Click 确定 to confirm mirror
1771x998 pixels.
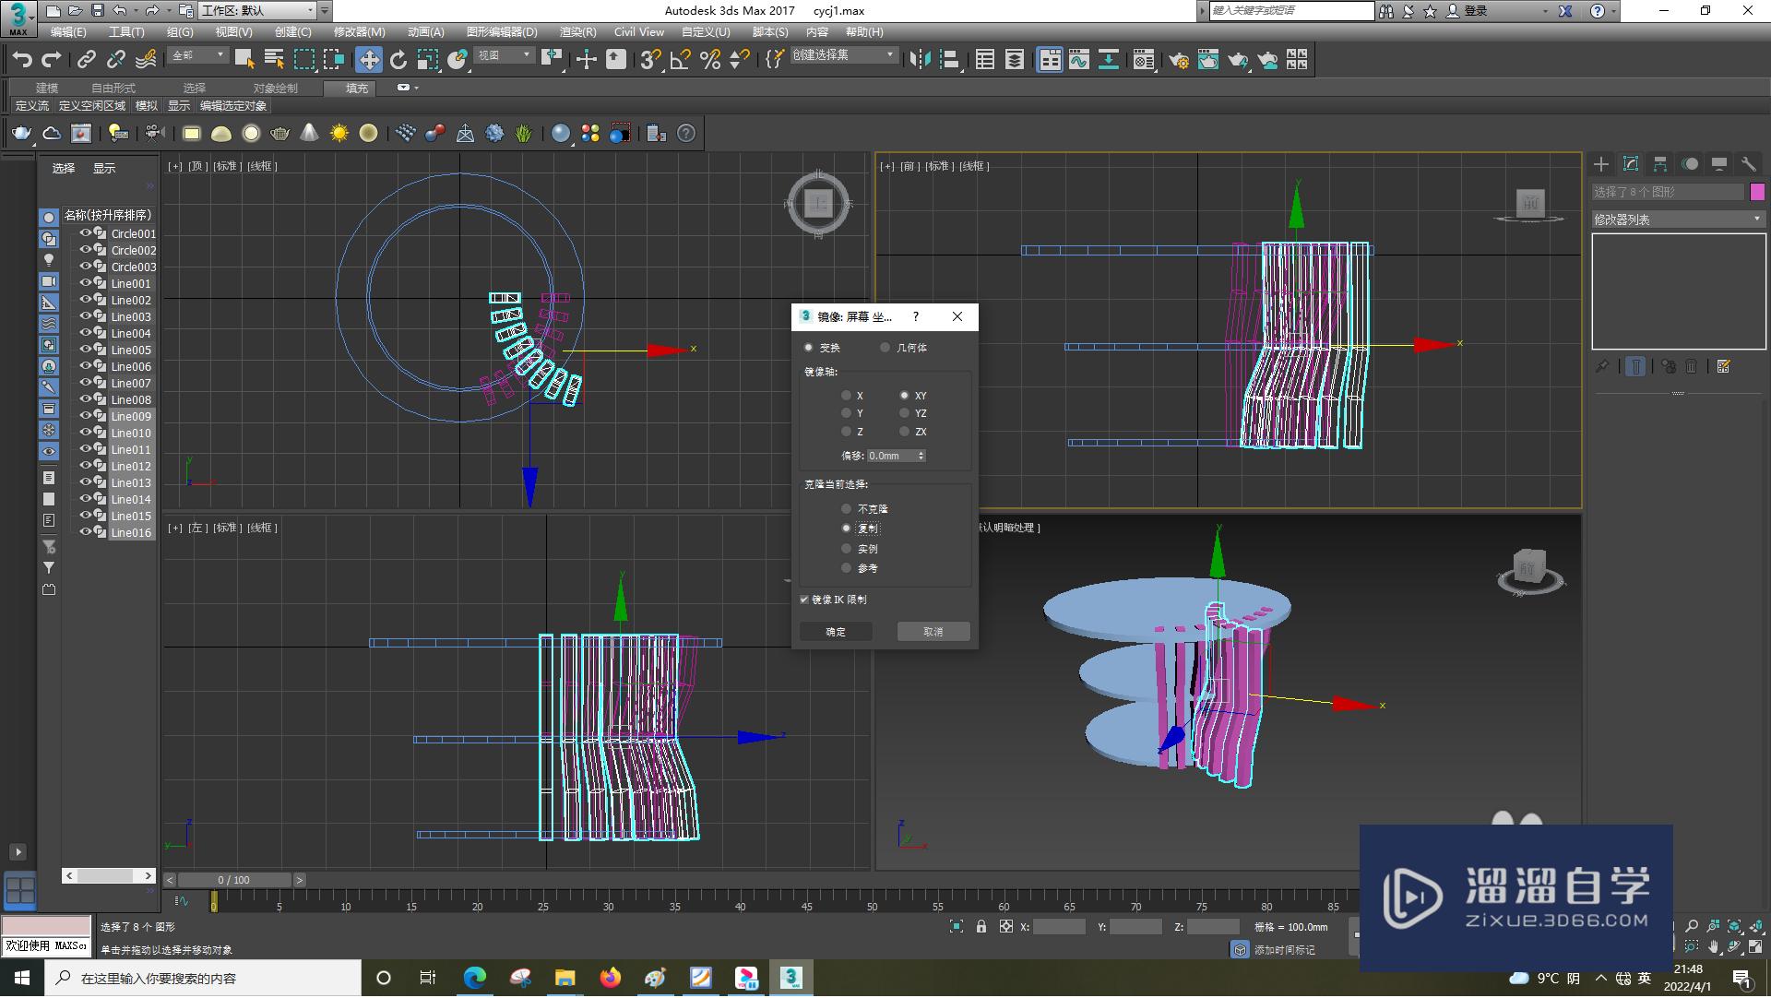(836, 632)
